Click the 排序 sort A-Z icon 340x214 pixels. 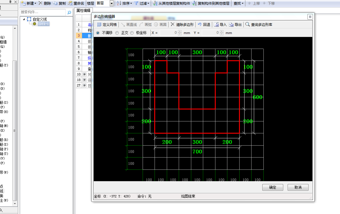[118, 3]
